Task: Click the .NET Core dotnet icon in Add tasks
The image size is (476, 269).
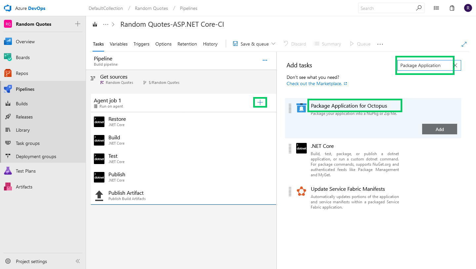Action: coord(301,148)
